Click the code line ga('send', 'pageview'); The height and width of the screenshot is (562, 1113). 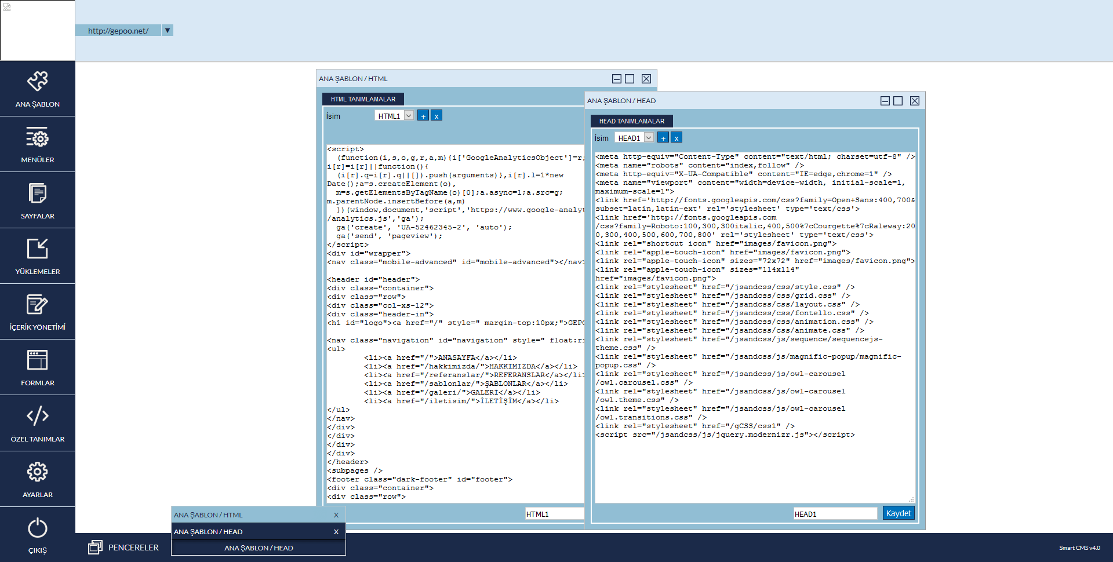(x=389, y=236)
